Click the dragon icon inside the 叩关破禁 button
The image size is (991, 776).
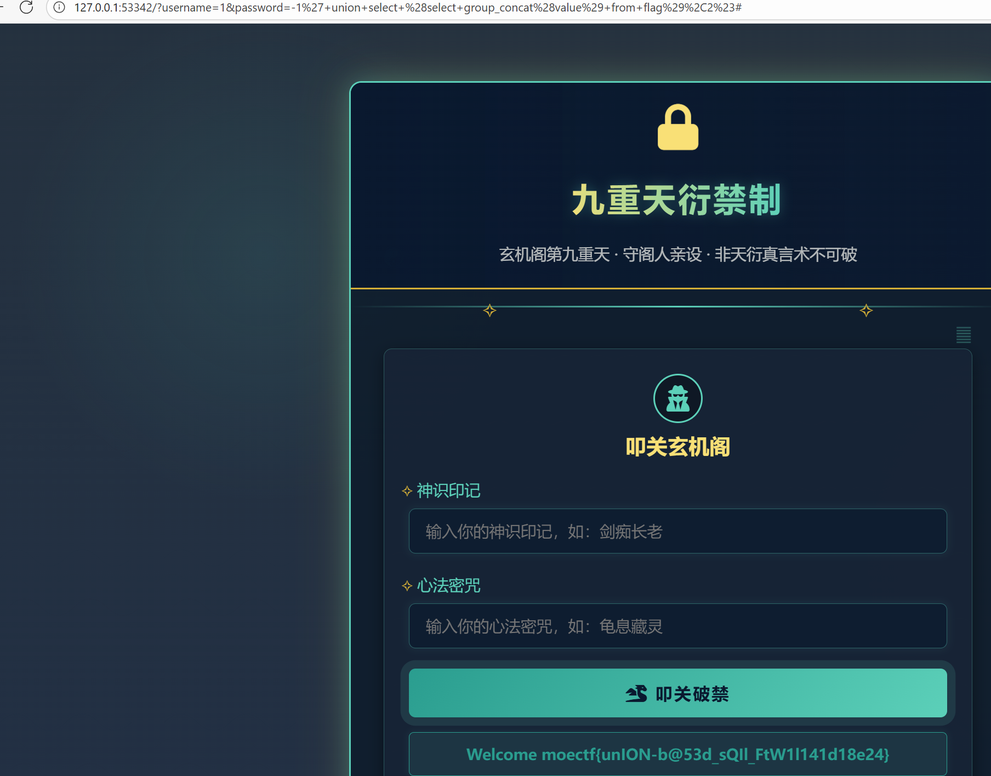click(636, 693)
